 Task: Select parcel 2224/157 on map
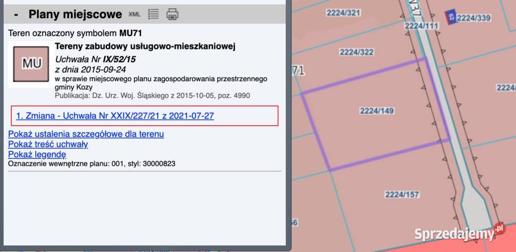click(402, 195)
